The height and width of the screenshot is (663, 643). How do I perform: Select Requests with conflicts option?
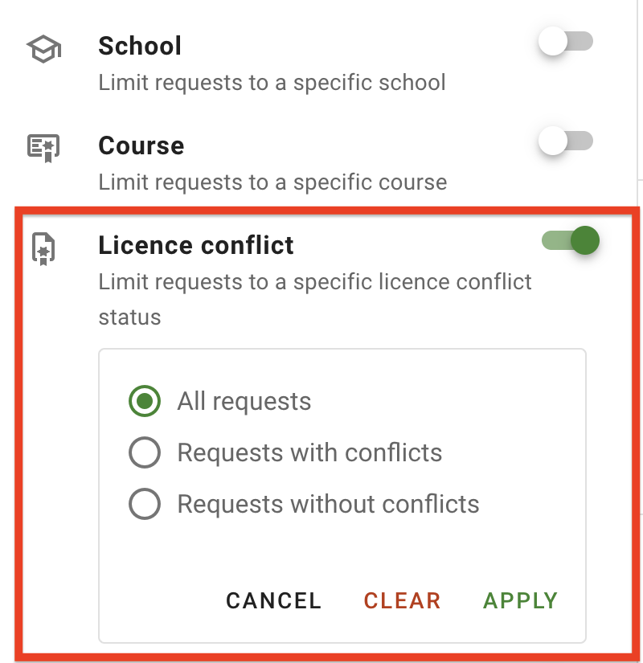coord(145,452)
